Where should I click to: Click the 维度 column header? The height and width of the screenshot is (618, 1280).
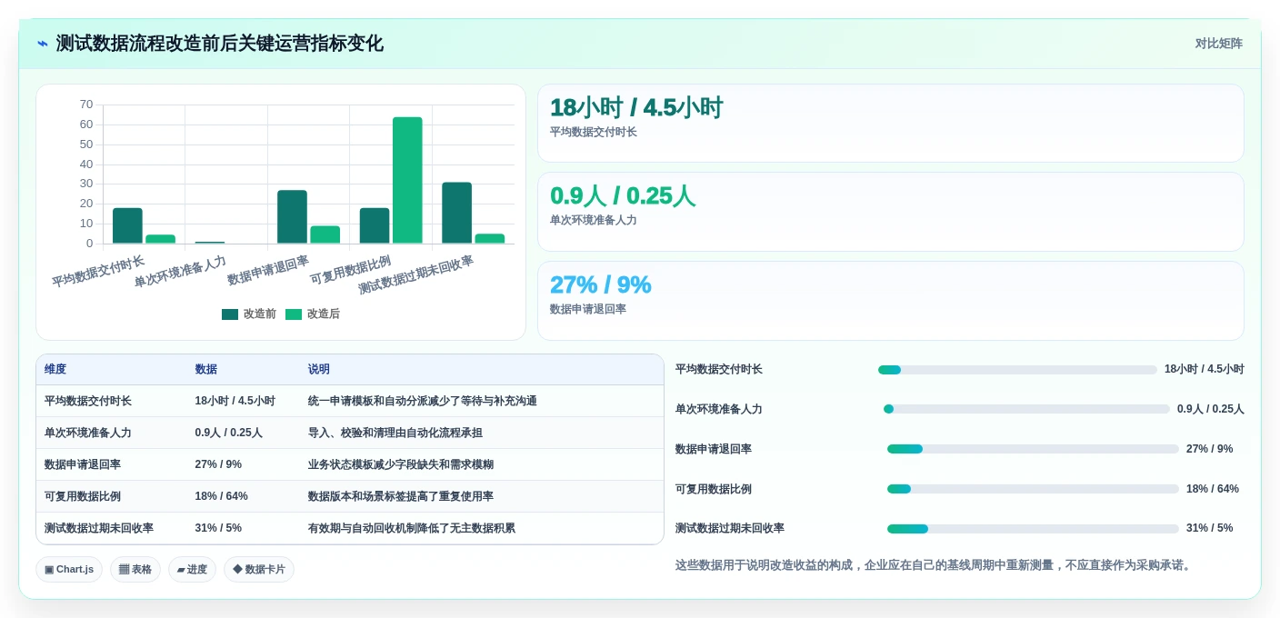pyautogui.click(x=55, y=370)
